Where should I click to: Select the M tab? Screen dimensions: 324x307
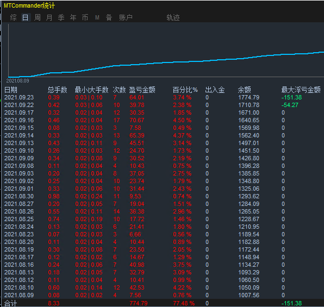tap(97, 17)
